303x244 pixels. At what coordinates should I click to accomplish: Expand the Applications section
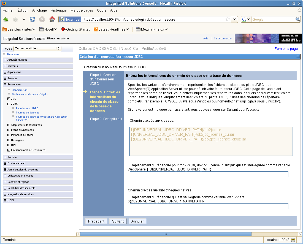pos(5,72)
